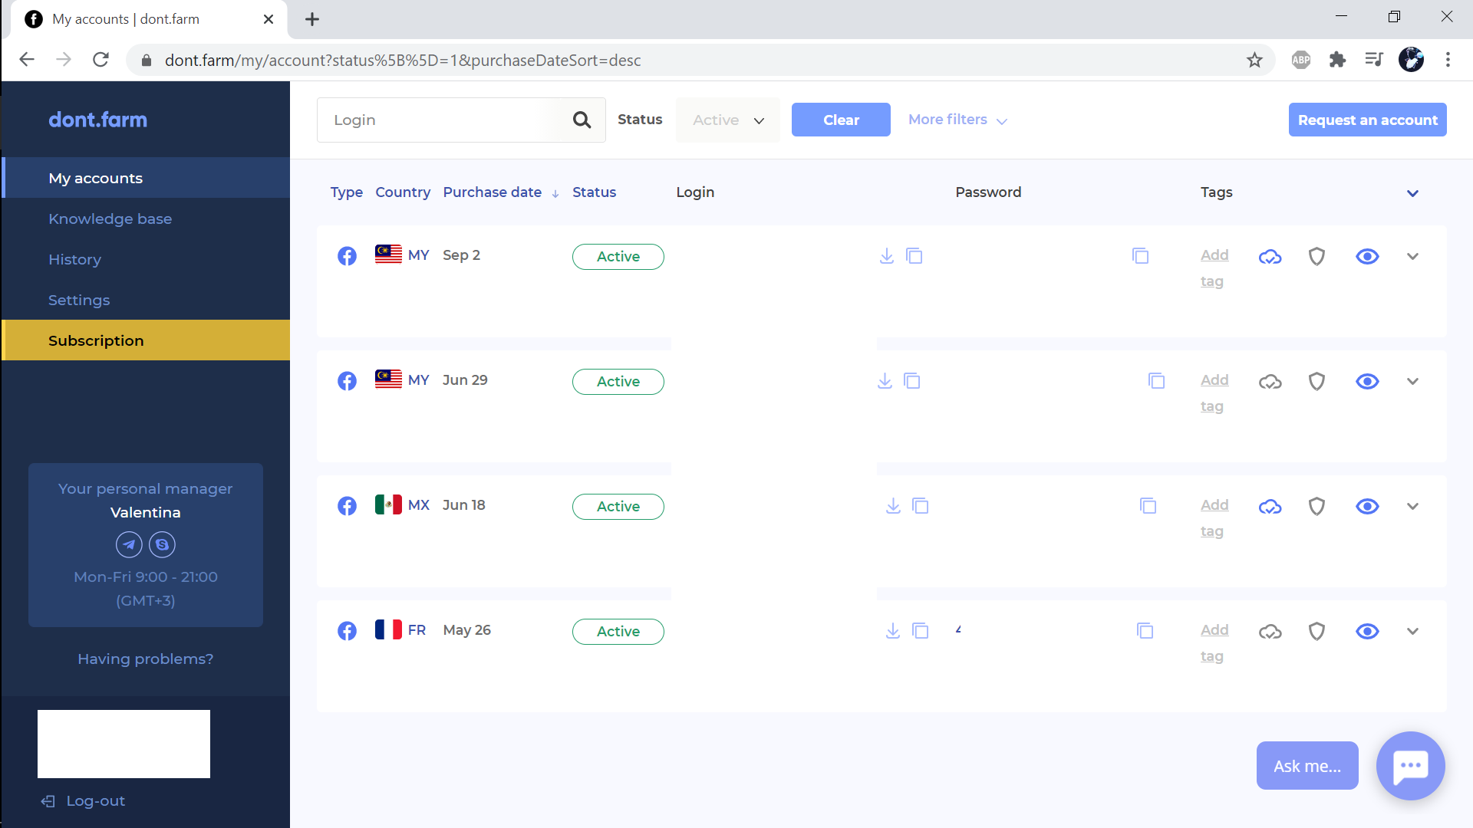Click shield icon in Sep 2 row
Screen dimensions: 1473x828
pyautogui.click(x=1317, y=257)
